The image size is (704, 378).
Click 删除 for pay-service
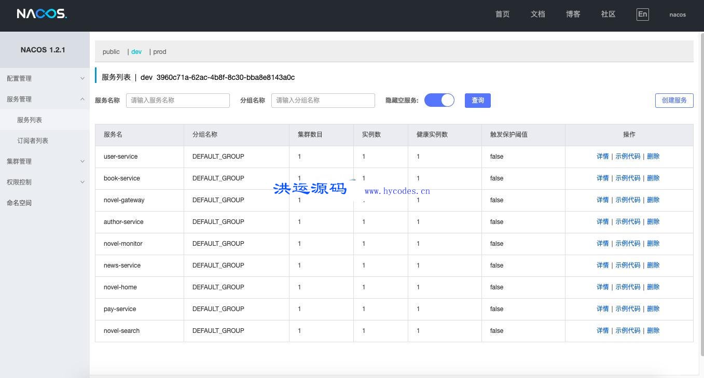pyautogui.click(x=653, y=309)
